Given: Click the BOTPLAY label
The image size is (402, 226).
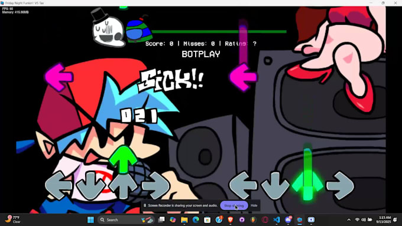Looking at the screenshot, I should click(201, 54).
